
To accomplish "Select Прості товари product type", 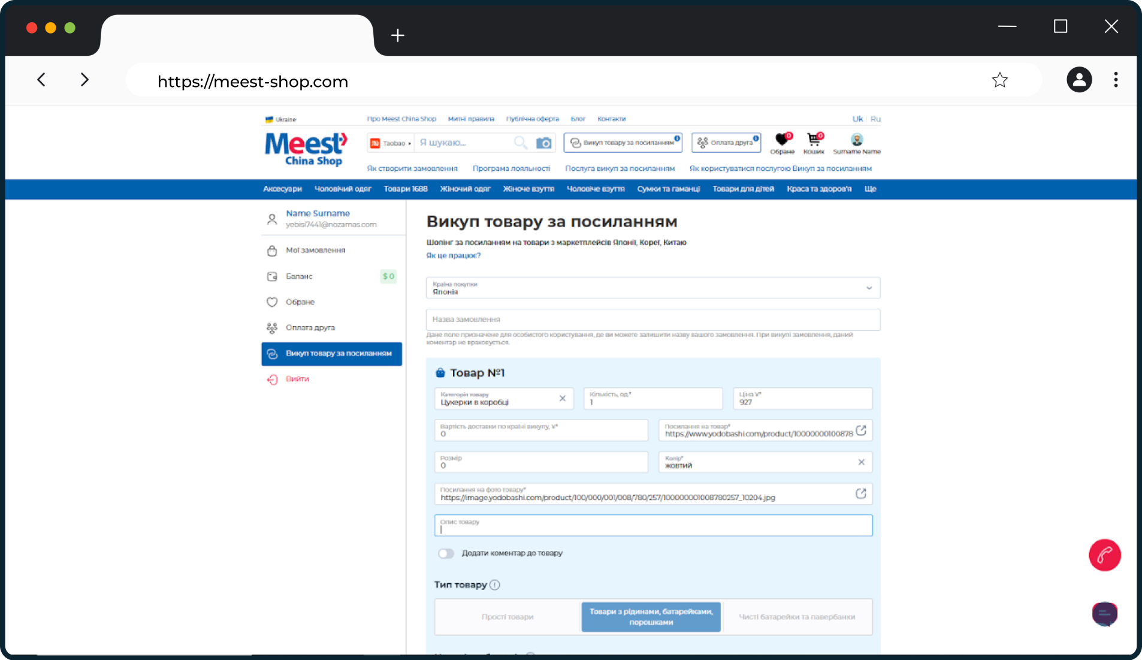I will click(507, 617).
